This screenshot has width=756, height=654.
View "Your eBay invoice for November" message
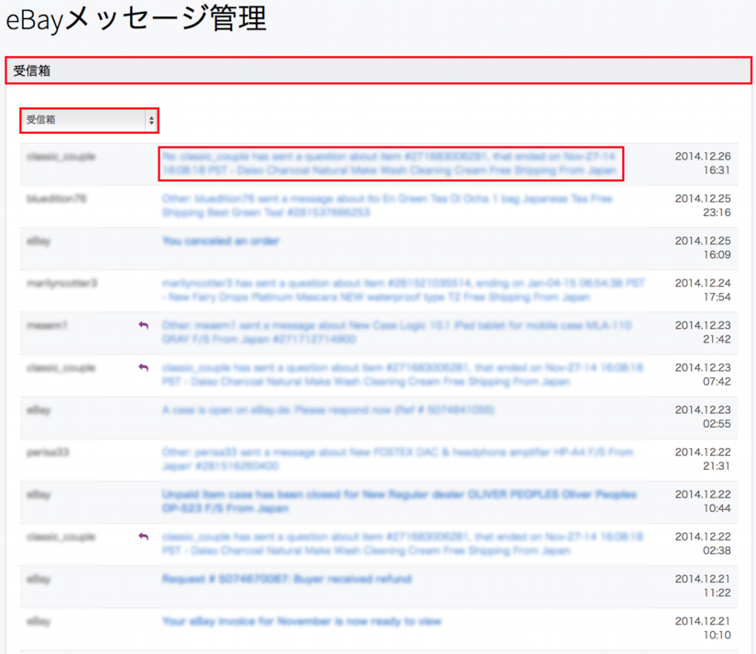point(301,621)
